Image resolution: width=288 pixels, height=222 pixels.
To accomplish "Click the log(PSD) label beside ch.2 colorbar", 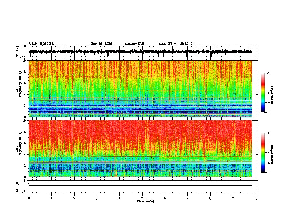I will point(272,155).
